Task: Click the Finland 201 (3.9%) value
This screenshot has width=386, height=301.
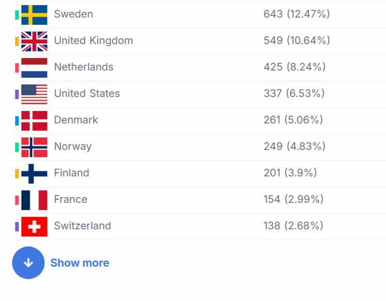Action: click(x=290, y=173)
